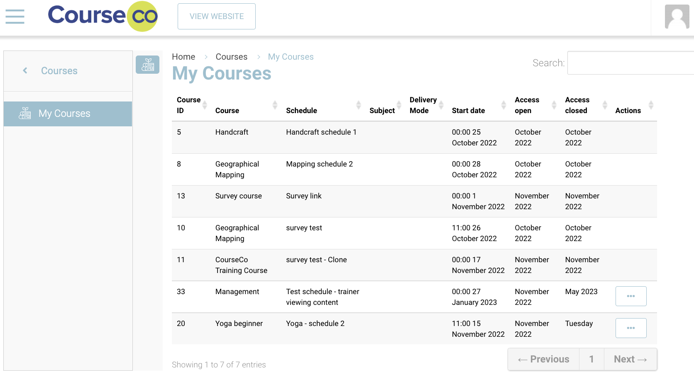The image size is (694, 384).
Task: Go to the Next page
Action: coord(630,359)
